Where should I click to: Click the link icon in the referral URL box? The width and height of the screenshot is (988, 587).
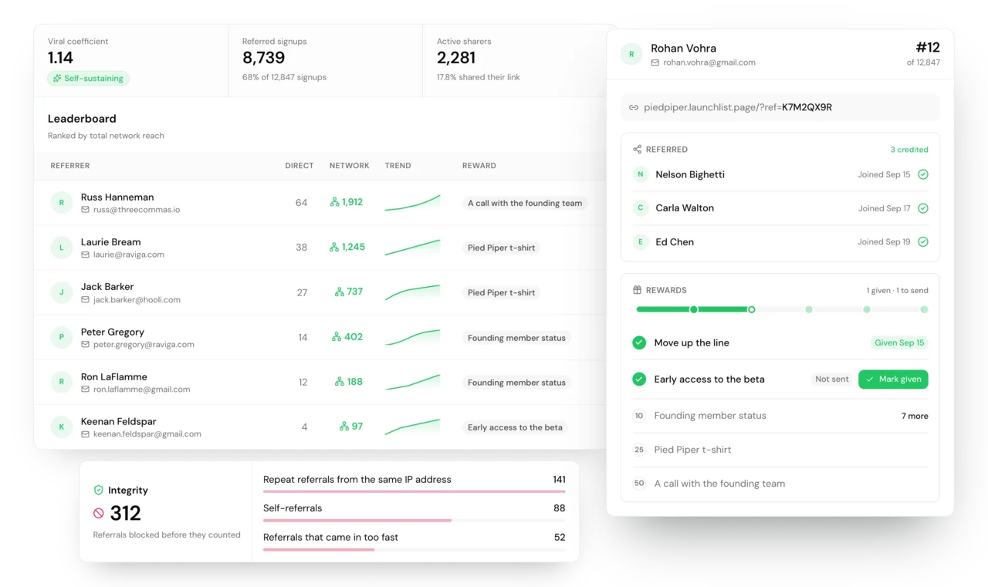coord(634,108)
